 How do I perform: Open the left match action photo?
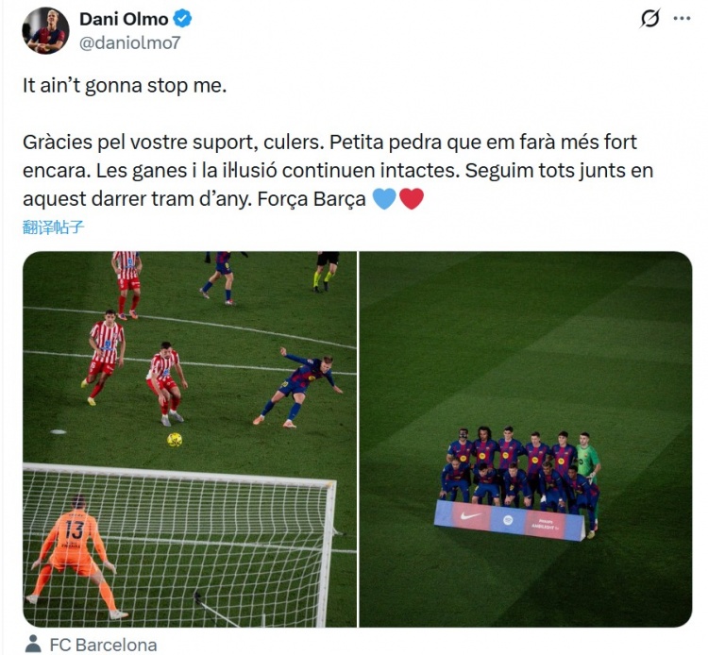click(190, 439)
